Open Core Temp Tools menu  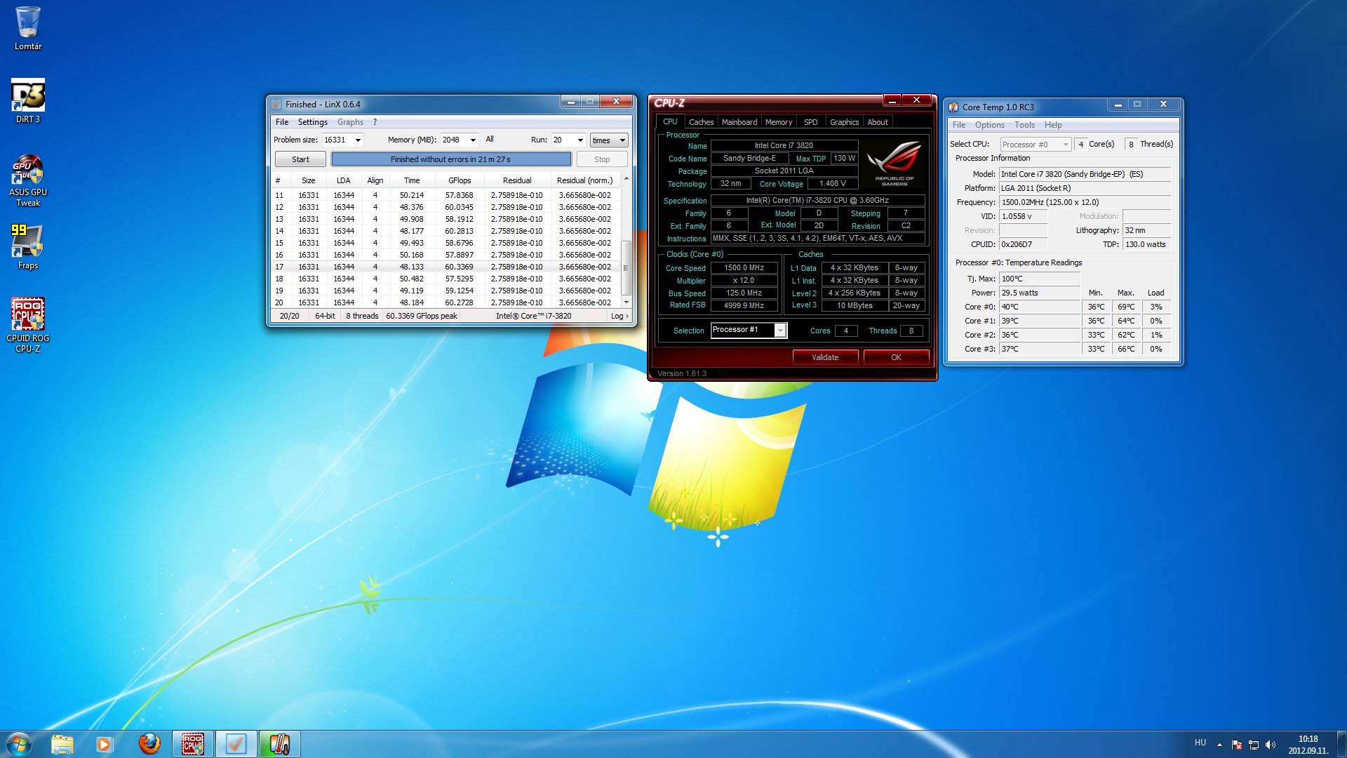[1024, 125]
